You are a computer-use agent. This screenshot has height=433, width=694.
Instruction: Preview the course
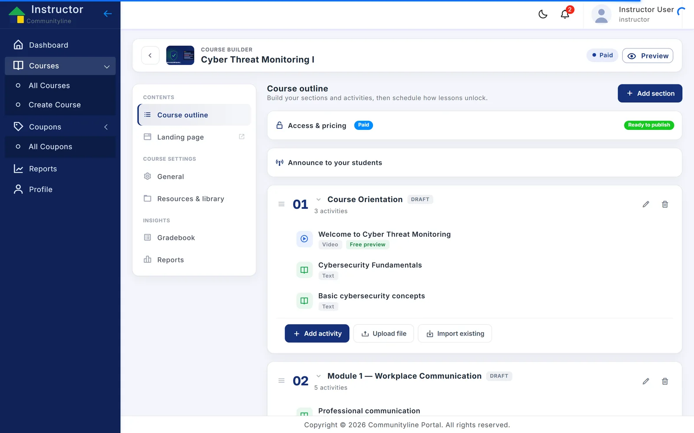pos(648,56)
